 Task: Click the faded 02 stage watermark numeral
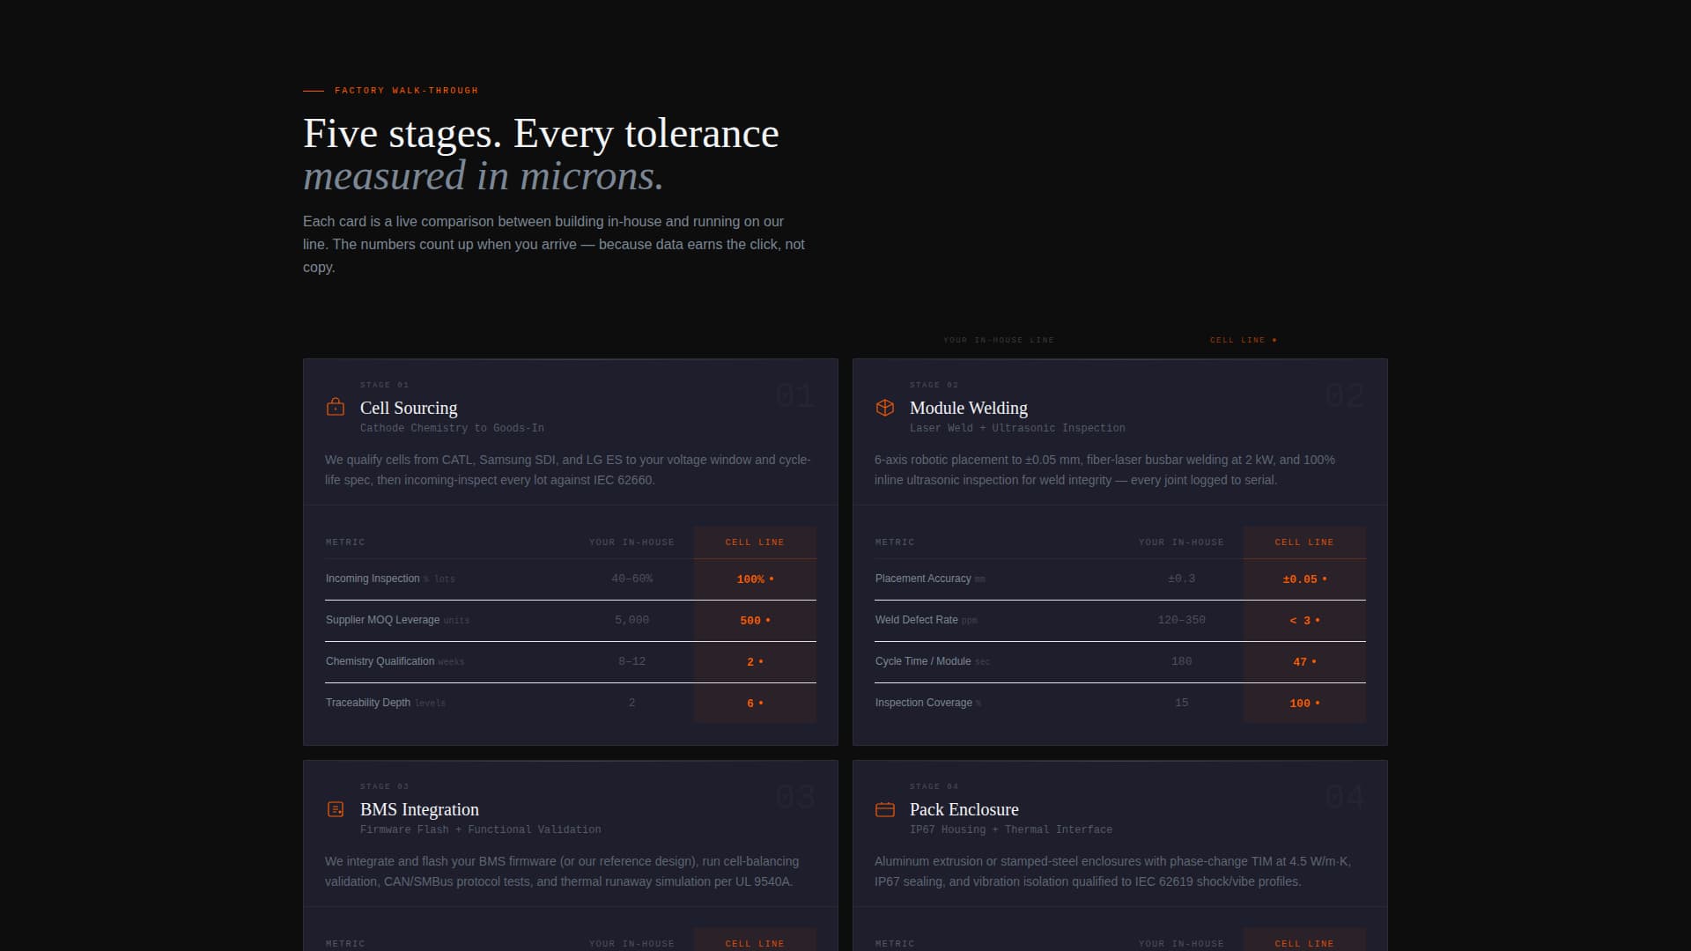point(1344,395)
